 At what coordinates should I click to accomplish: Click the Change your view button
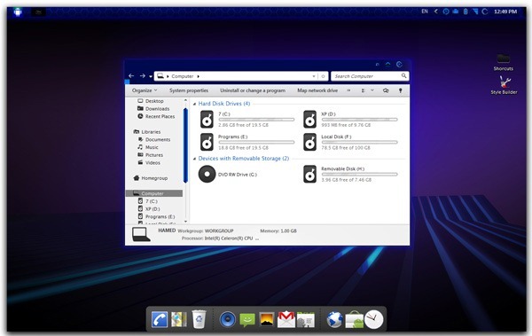pos(364,90)
